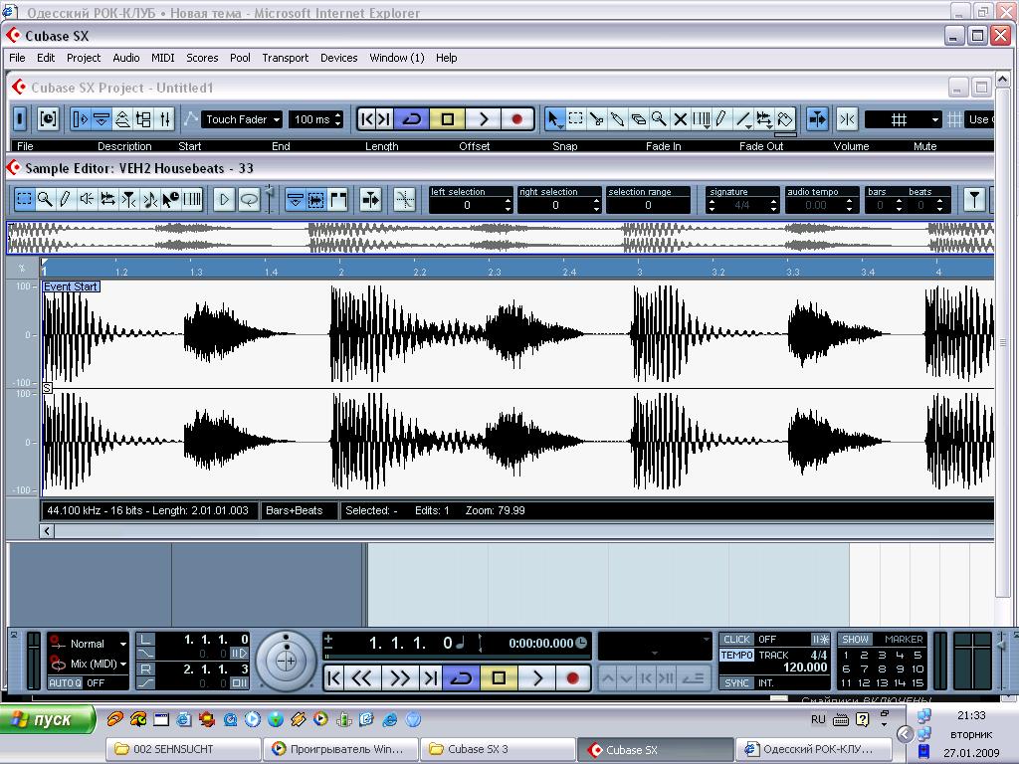Toggle Snap to Zero Crossing in Sample Editor
The height and width of the screenshot is (764, 1019).
(405, 199)
